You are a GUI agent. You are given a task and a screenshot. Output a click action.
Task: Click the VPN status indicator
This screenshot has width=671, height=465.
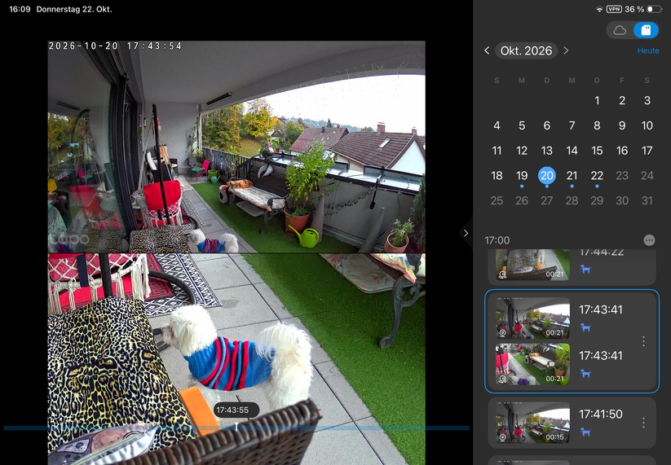(x=614, y=9)
